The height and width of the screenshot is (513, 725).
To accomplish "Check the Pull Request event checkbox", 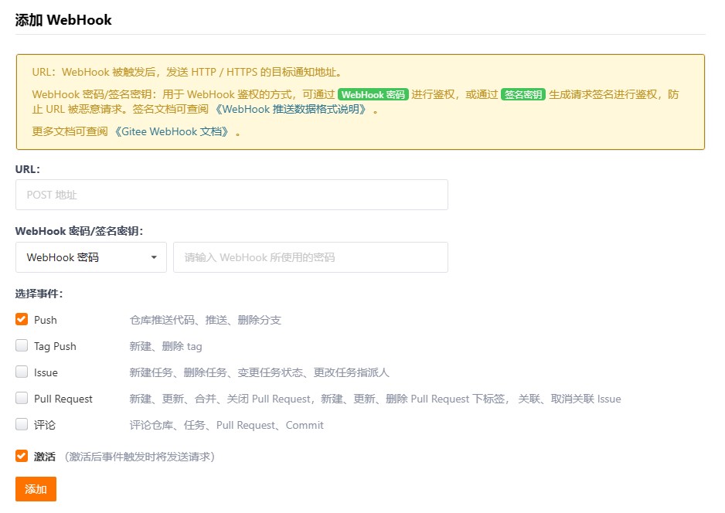I will point(22,398).
